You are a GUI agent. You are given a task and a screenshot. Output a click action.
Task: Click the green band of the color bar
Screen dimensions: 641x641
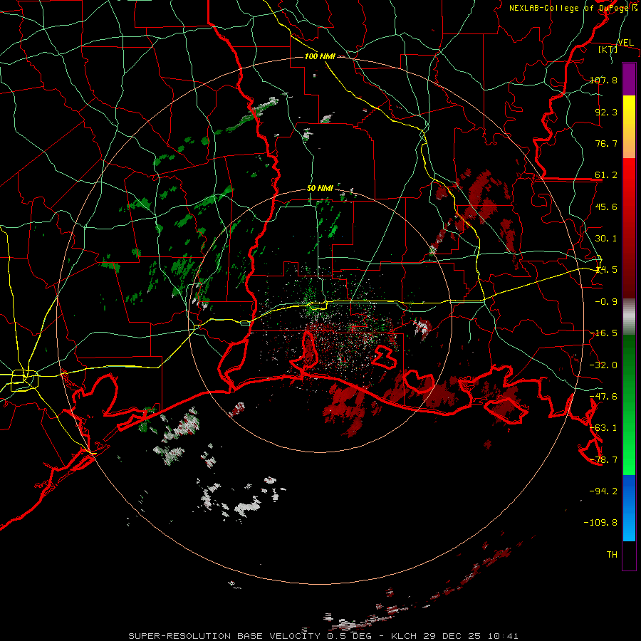[629, 405]
